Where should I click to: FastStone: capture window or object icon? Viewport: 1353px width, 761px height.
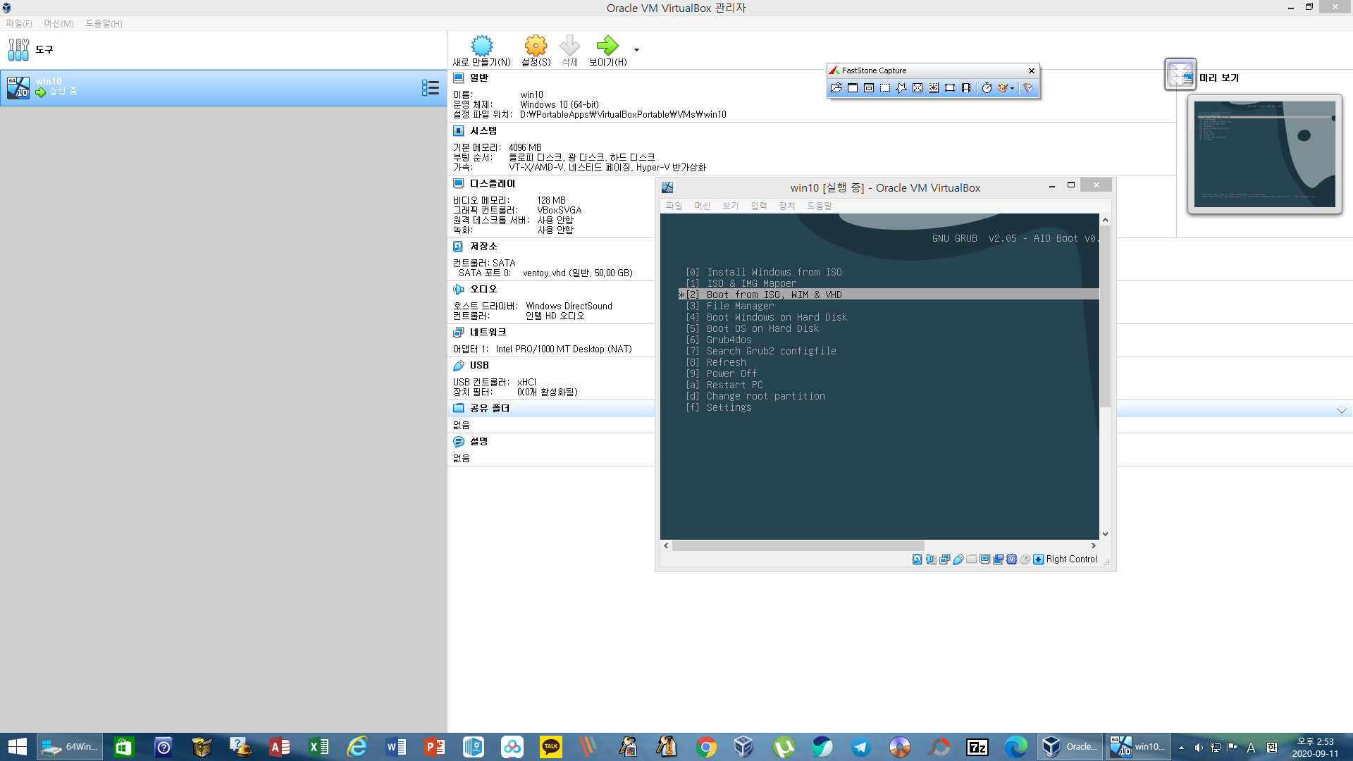869,88
